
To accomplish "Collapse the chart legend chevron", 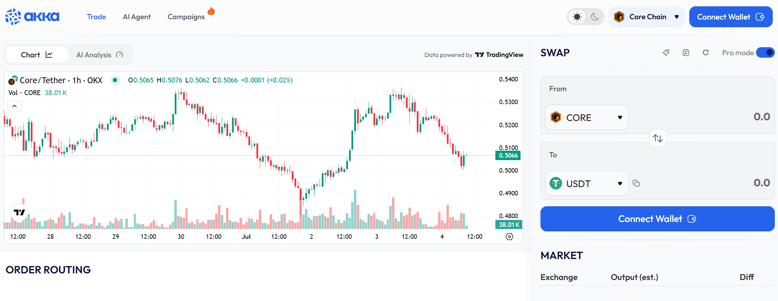I will pos(15,106).
